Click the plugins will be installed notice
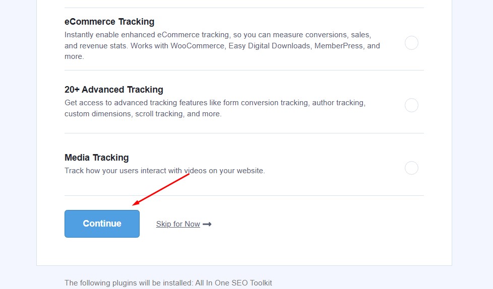The height and width of the screenshot is (289, 493). 168,283
